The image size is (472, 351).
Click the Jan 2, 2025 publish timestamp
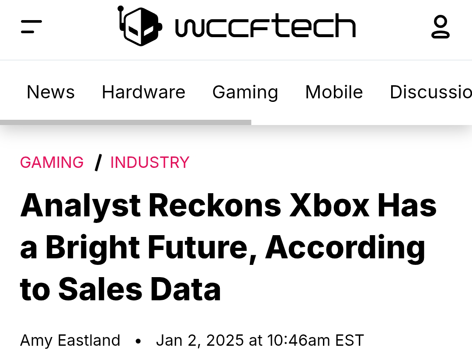click(x=260, y=340)
